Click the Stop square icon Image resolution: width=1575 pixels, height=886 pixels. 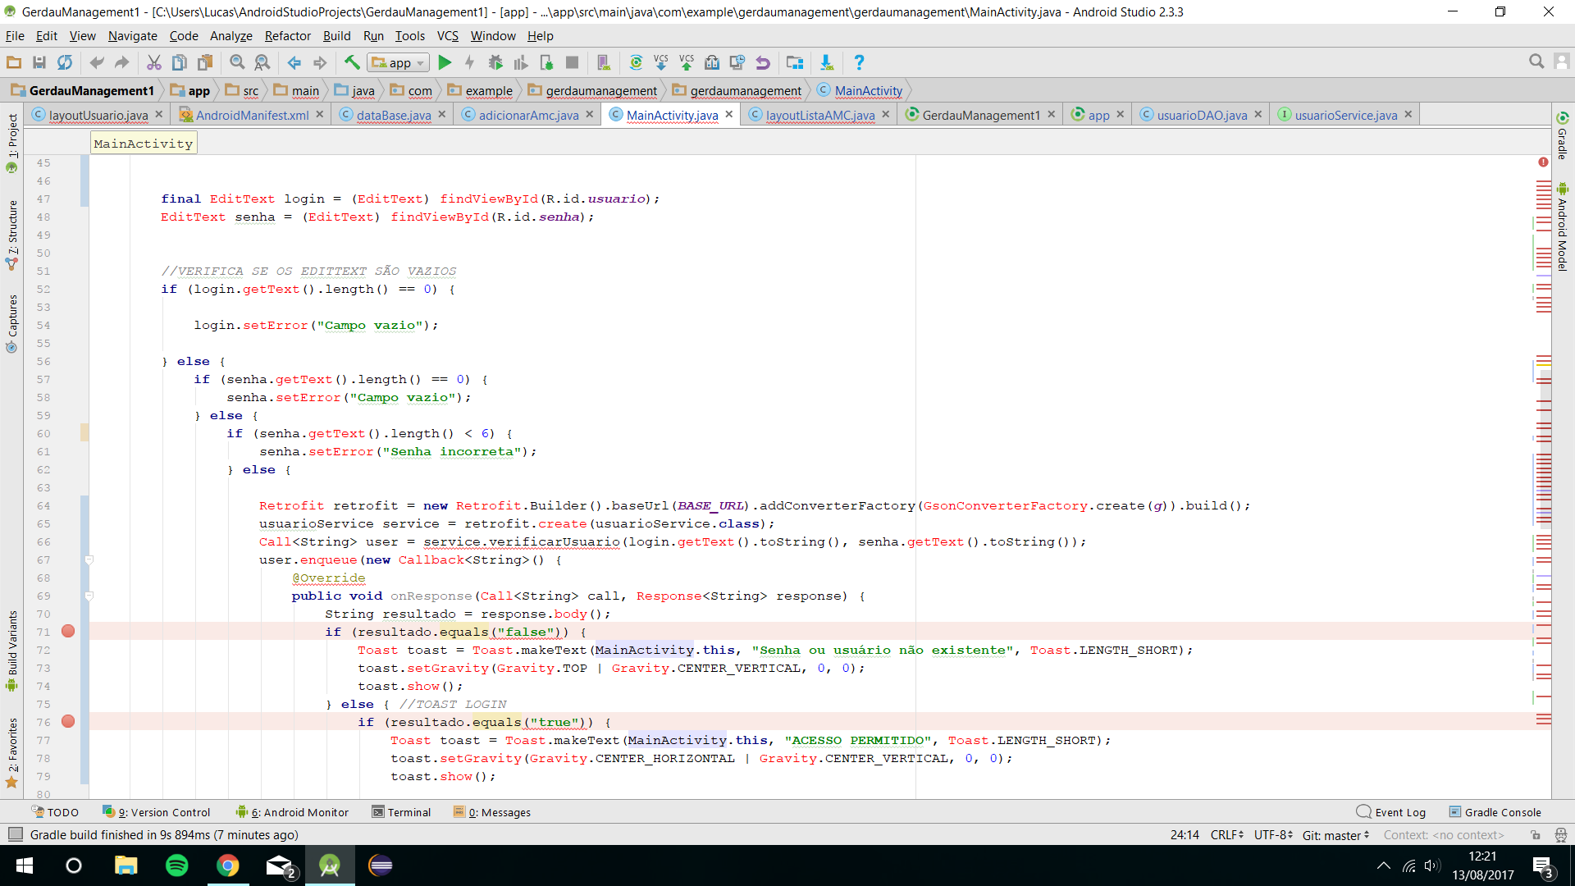[573, 62]
